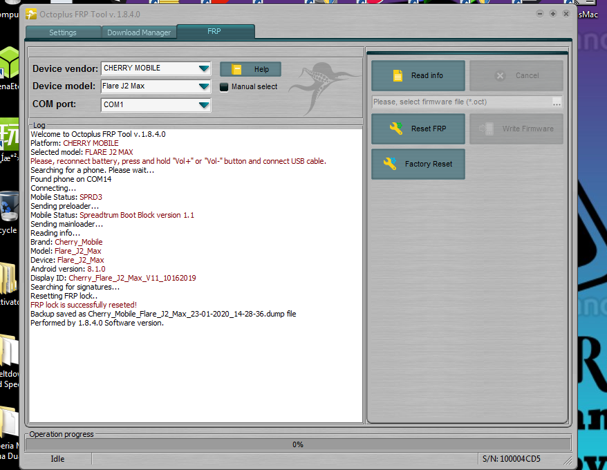Open the Device model dropdown arrow
The width and height of the screenshot is (607, 470).
[x=204, y=86]
